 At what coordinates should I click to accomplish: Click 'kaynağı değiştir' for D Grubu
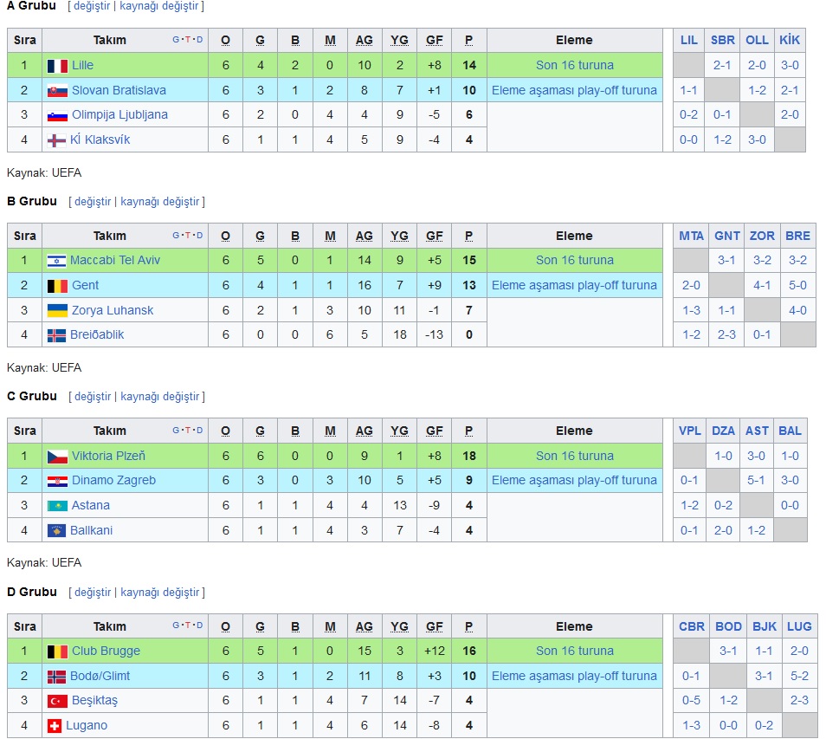(160, 592)
